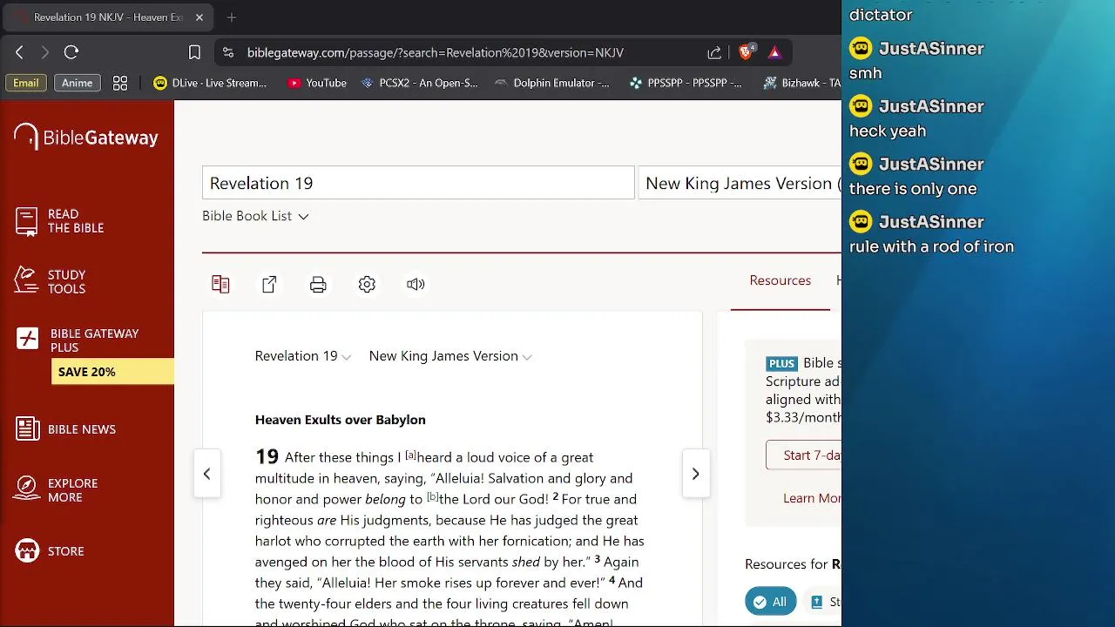Image resolution: width=1115 pixels, height=627 pixels.
Task: Open the Store section
Action: tap(50, 551)
